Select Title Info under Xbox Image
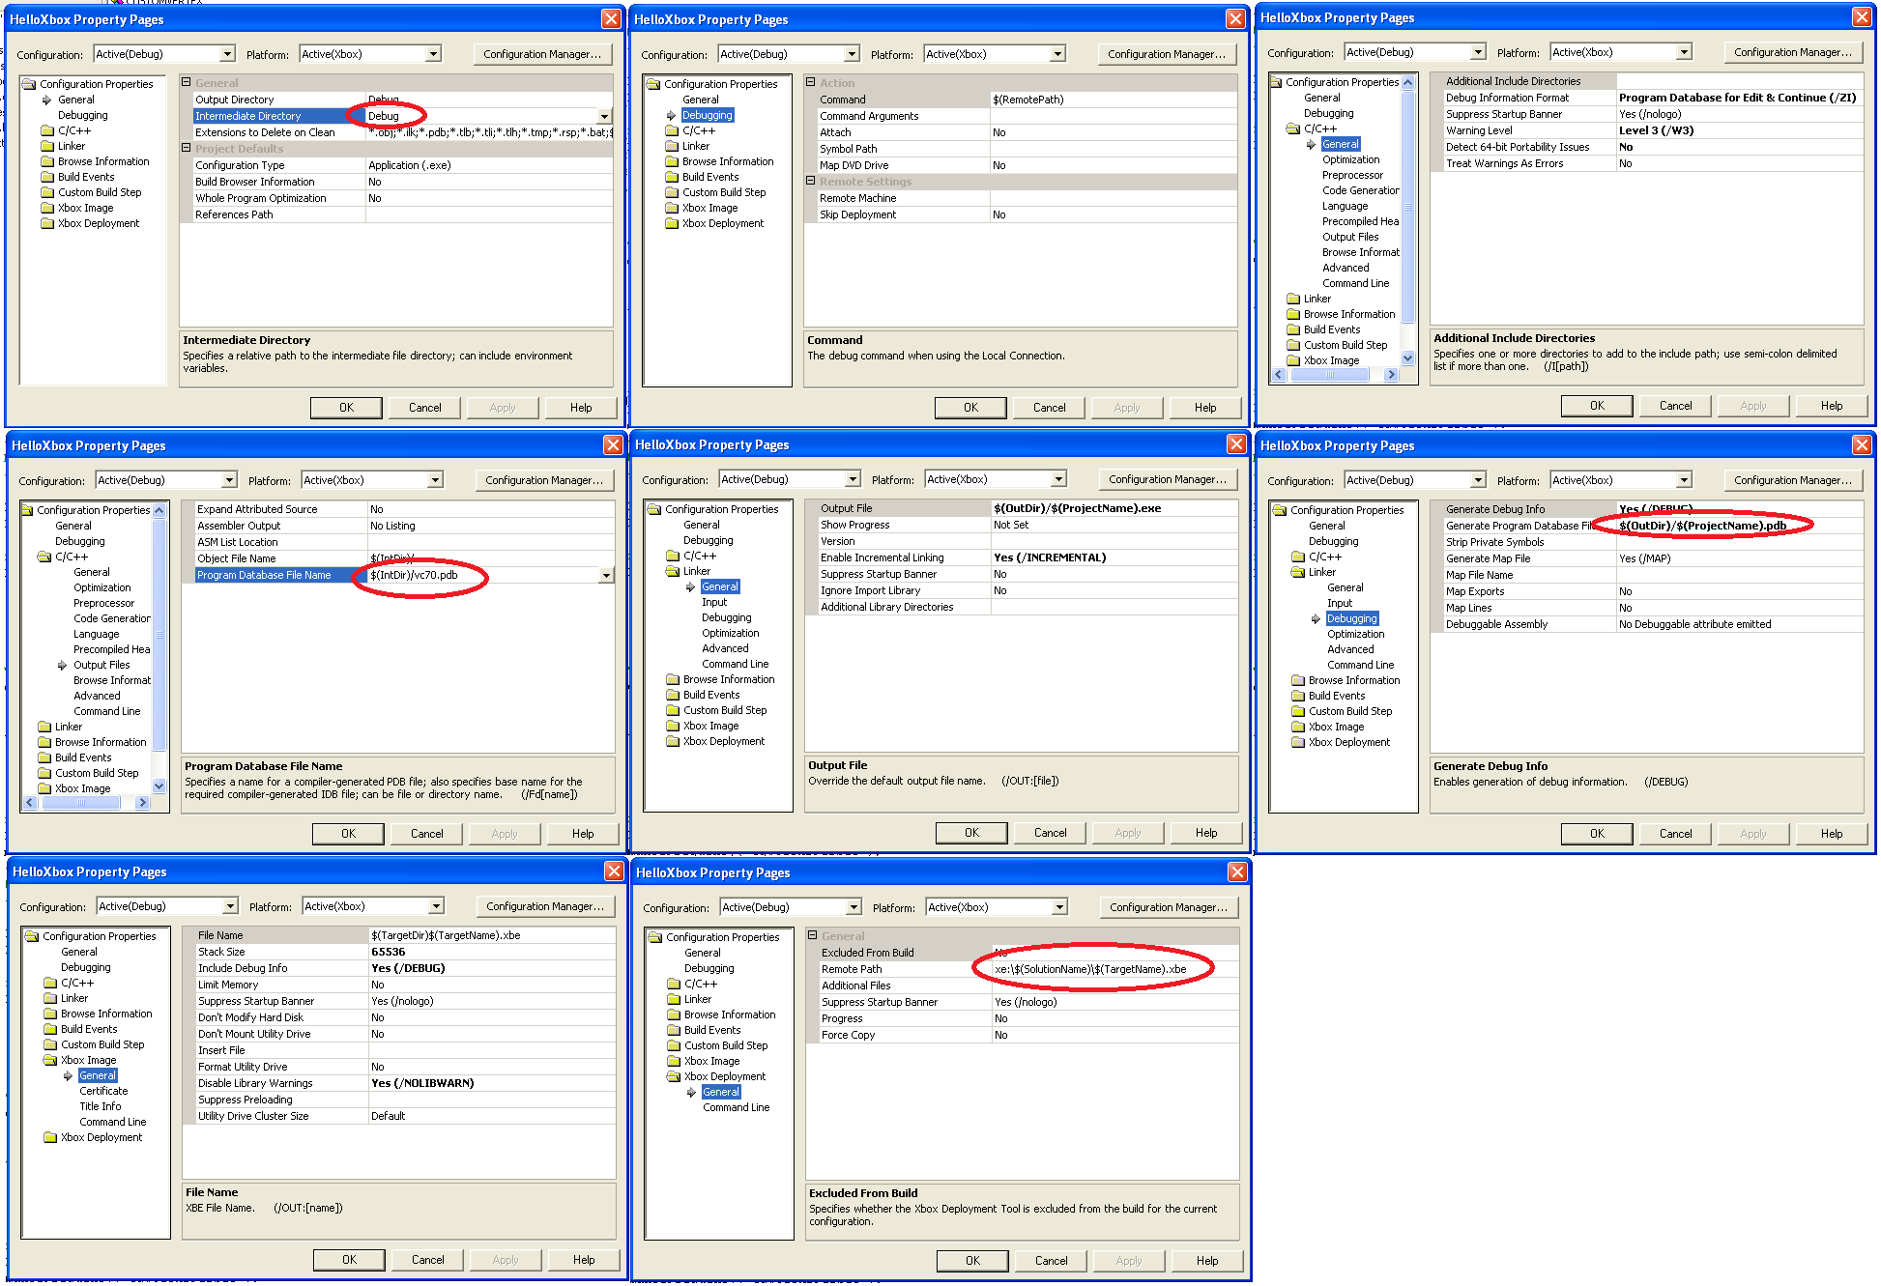Viewport: 1881px width, 1286px height. point(101,1106)
